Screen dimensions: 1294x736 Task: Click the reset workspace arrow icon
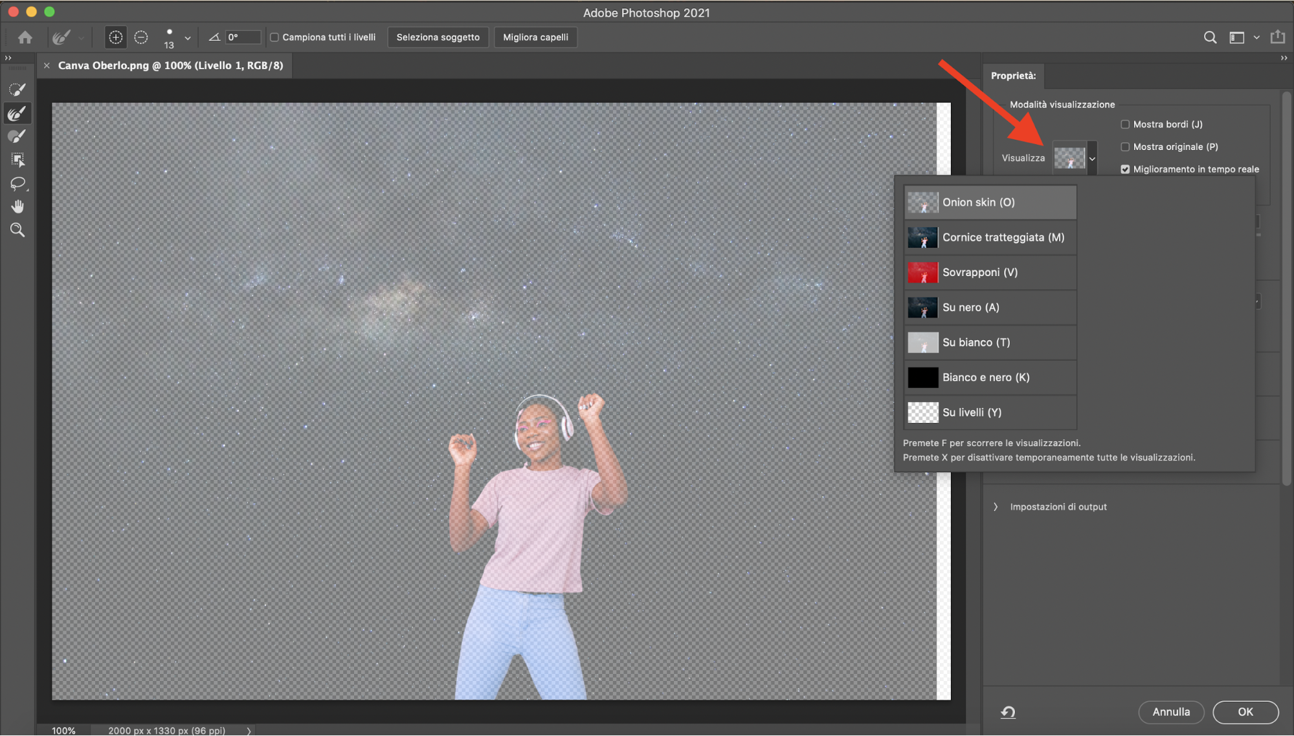1008,712
